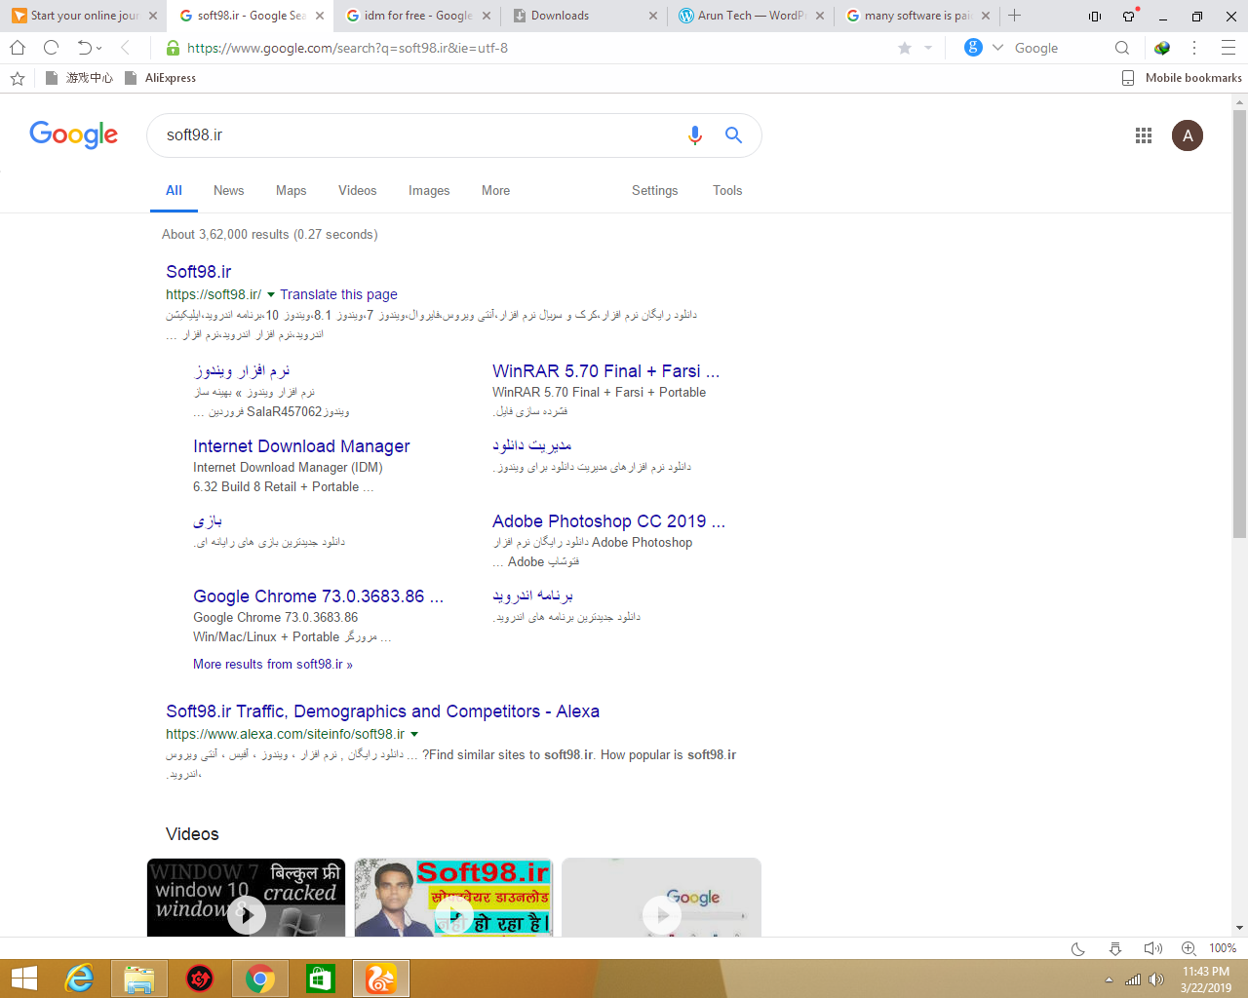The image size is (1248, 998).
Task: Open a new browser tab
Action: (x=1014, y=16)
